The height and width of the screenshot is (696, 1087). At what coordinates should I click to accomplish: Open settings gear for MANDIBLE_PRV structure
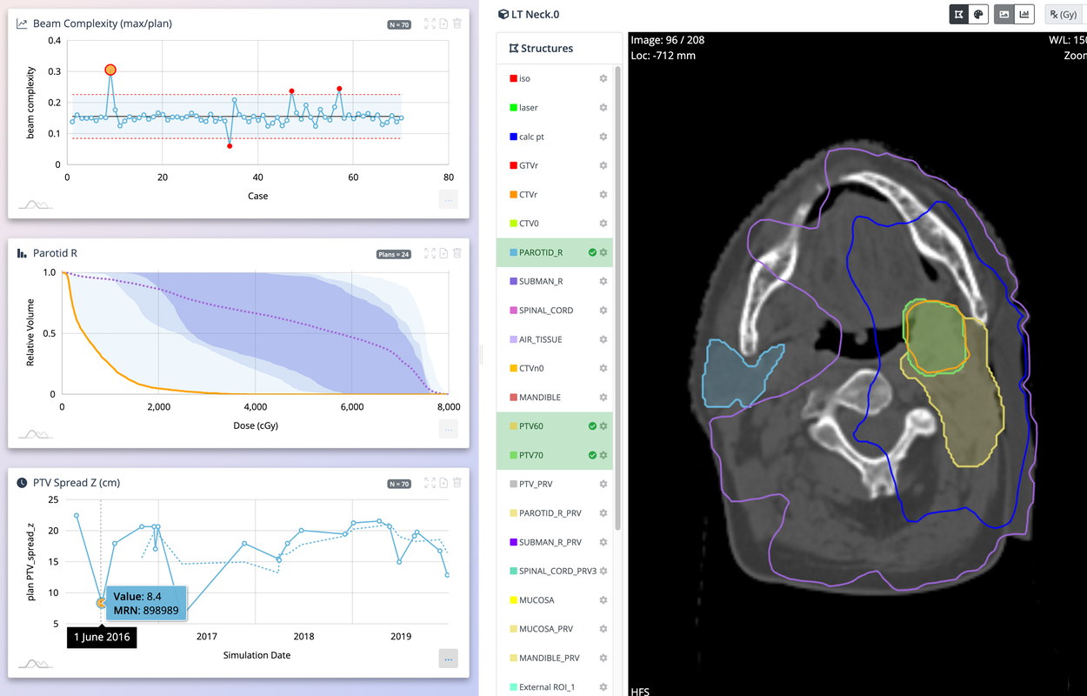(604, 658)
